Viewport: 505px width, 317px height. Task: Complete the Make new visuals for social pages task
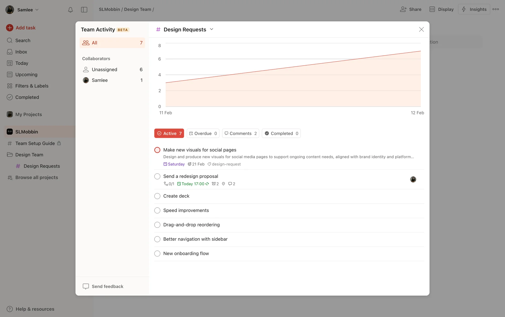pos(157,150)
